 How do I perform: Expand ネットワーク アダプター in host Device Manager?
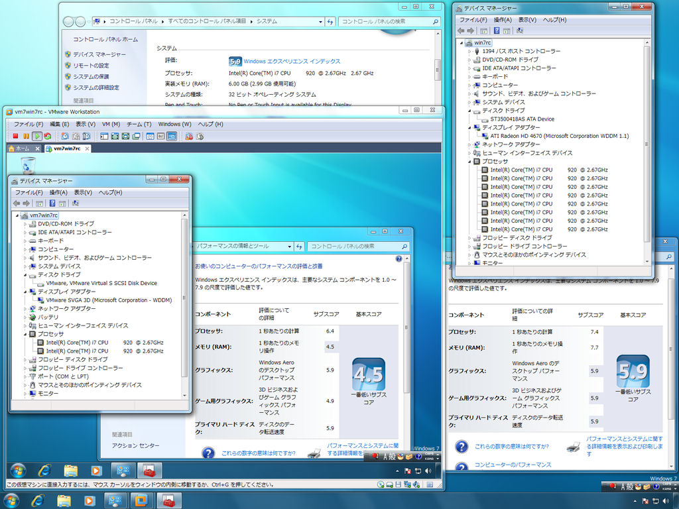point(469,144)
